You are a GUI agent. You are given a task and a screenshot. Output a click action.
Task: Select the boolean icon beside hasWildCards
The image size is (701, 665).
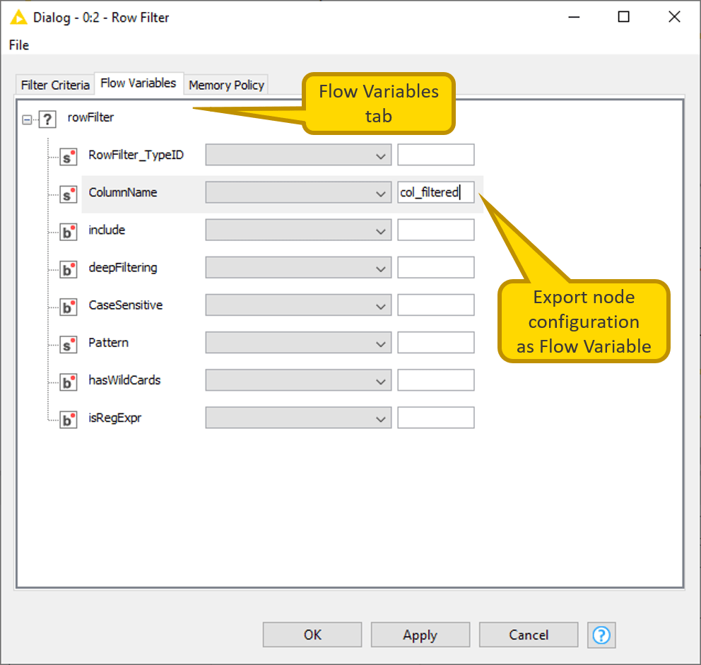tap(68, 382)
